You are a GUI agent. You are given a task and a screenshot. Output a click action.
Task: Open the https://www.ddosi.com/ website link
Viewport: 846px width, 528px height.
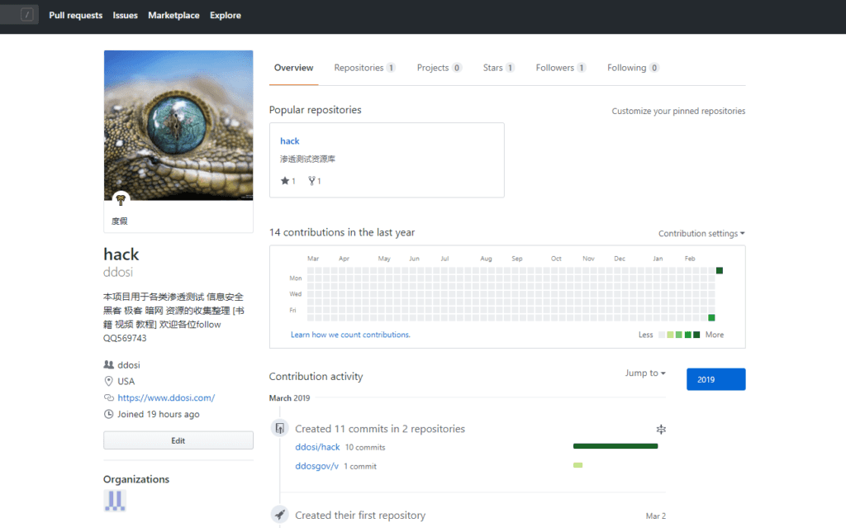(x=166, y=397)
